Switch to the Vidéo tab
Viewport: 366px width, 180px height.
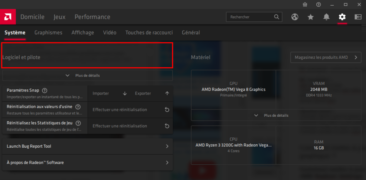click(x=110, y=33)
